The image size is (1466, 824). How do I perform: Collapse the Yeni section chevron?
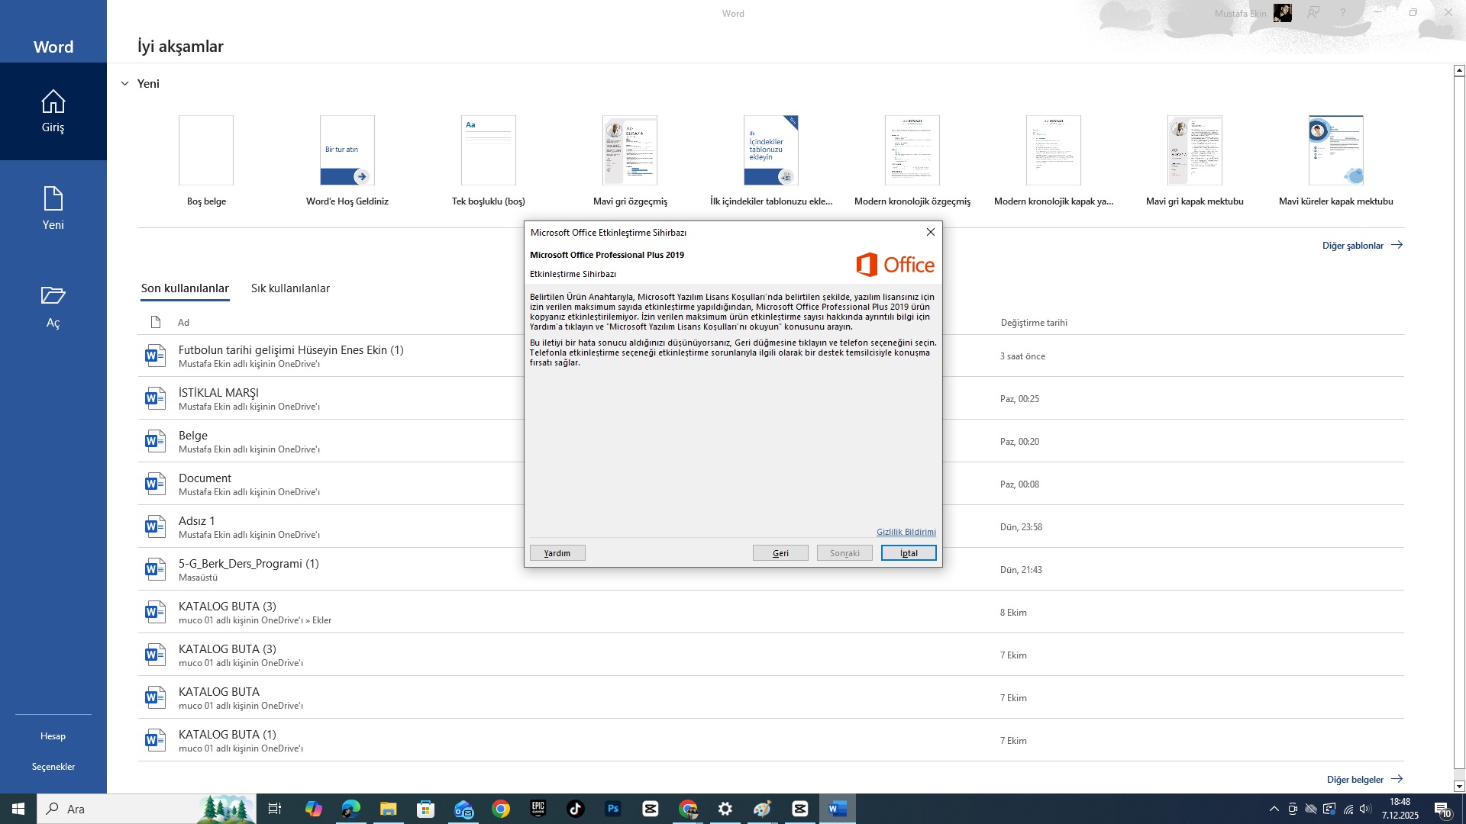(124, 83)
